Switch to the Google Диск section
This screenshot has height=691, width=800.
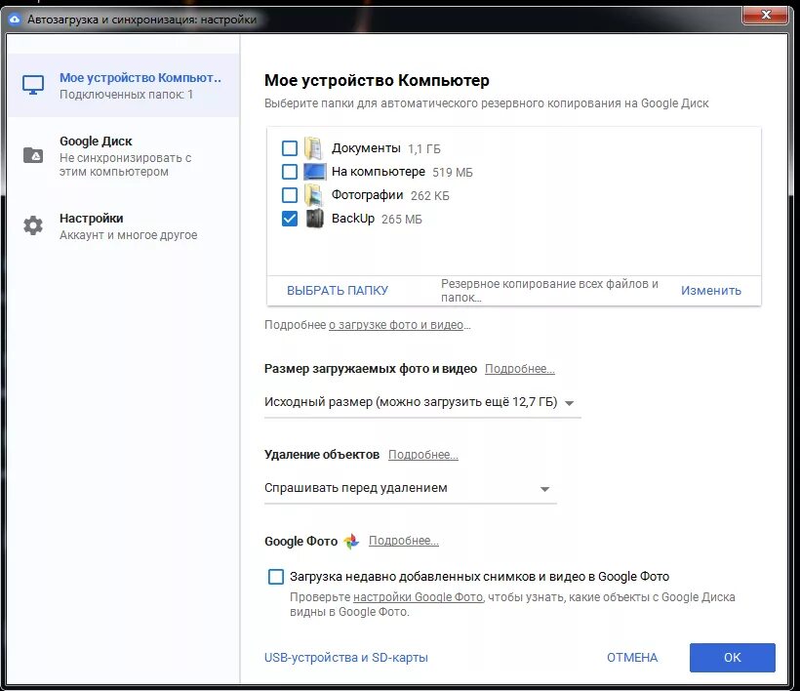pos(124,155)
